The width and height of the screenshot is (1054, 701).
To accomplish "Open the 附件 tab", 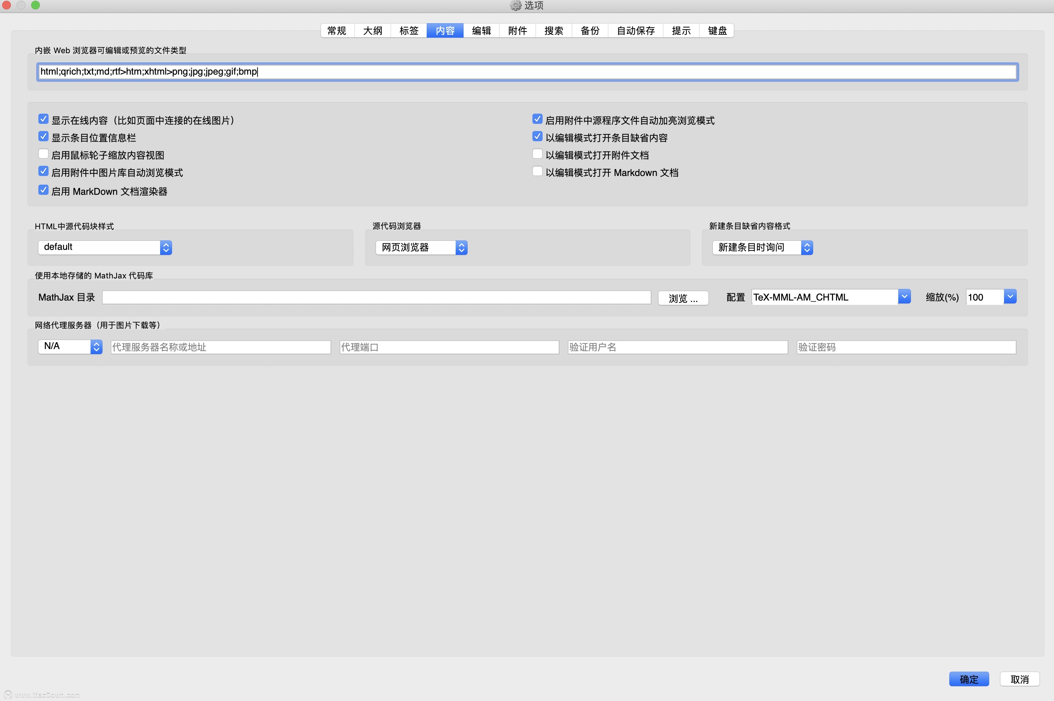I will pos(517,30).
